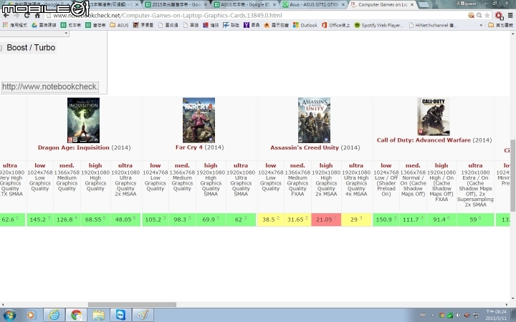Click the 105.2 Far Cry 4 low cell
The width and height of the screenshot is (516, 322).
pyautogui.click(x=156, y=220)
